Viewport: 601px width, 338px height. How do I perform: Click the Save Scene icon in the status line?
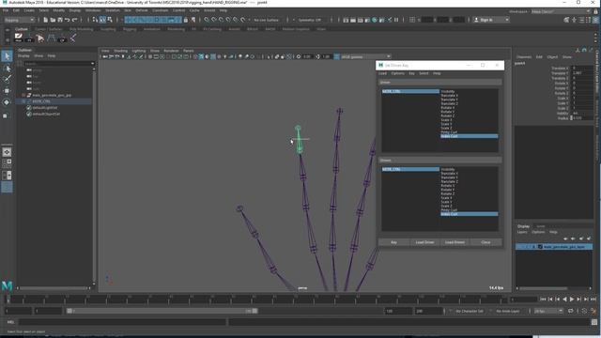(x=60, y=20)
